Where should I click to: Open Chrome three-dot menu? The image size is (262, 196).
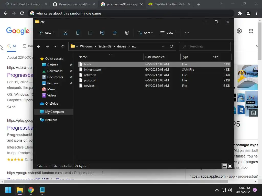256,13
